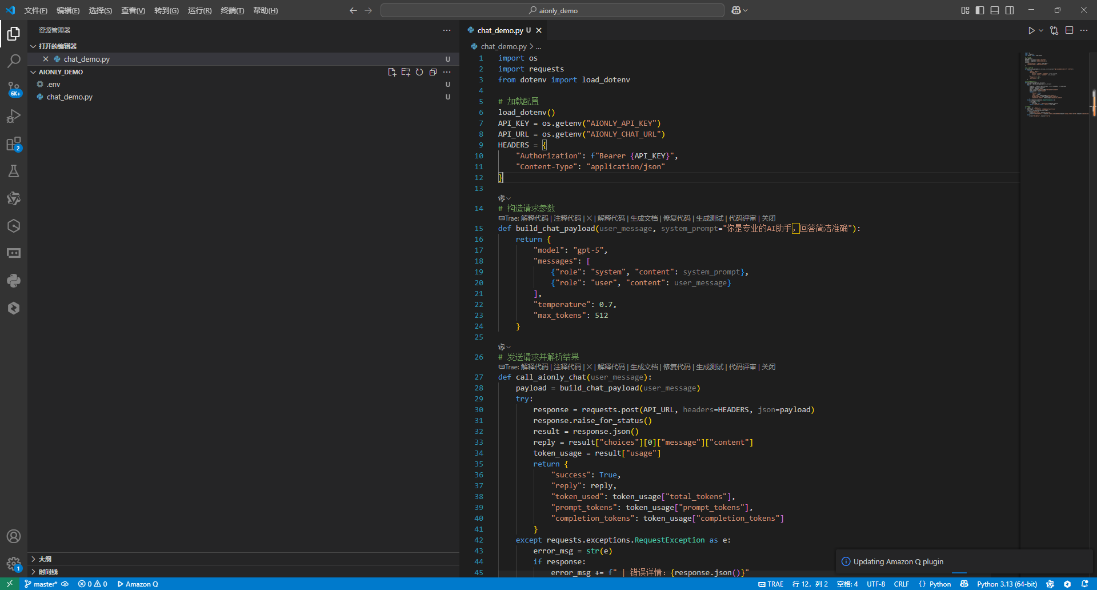Open Source Control view
This screenshot has width=1097, height=590.
pyautogui.click(x=14, y=89)
